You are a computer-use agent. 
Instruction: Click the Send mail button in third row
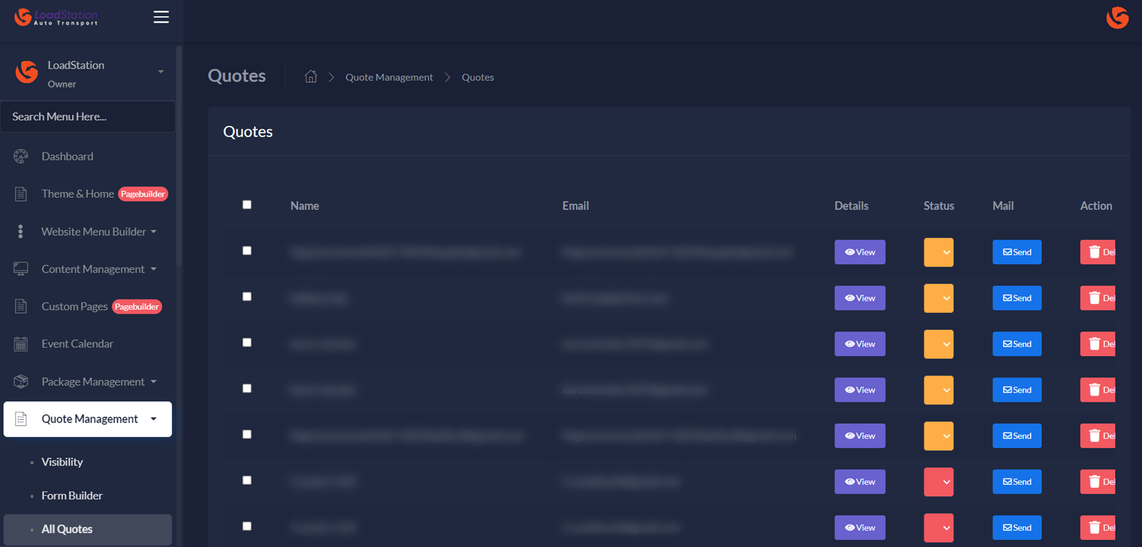pos(1016,344)
